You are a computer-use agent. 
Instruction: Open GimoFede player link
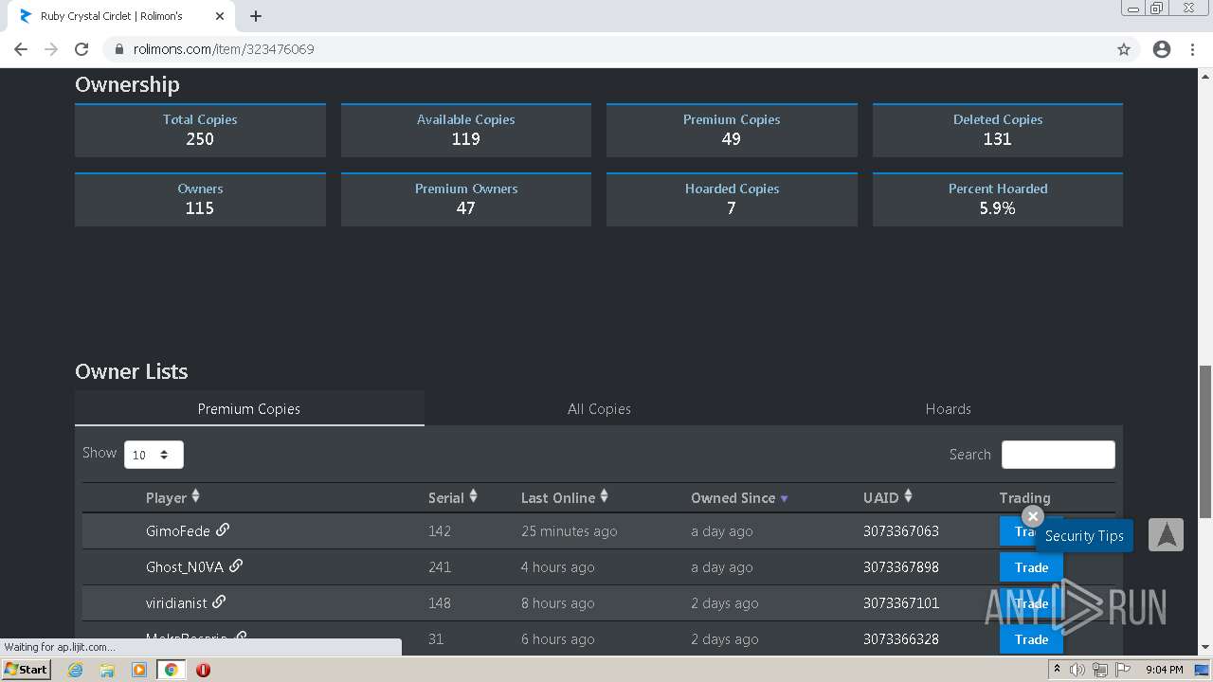tap(178, 531)
